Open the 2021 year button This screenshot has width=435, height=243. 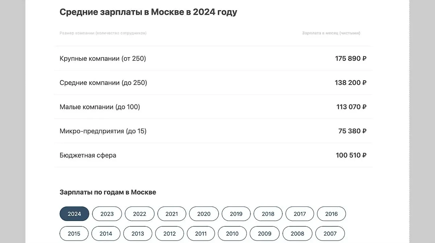tap(172, 214)
